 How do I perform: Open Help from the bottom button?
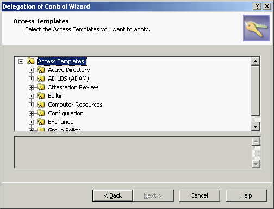pyautogui.click(x=246, y=195)
